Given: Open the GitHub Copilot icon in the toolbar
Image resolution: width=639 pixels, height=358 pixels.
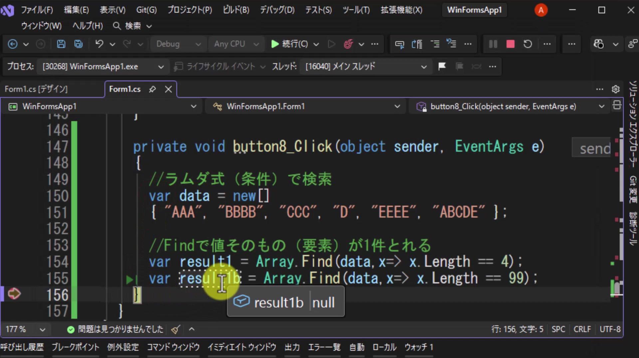Looking at the screenshot, I should click(599, 44).
